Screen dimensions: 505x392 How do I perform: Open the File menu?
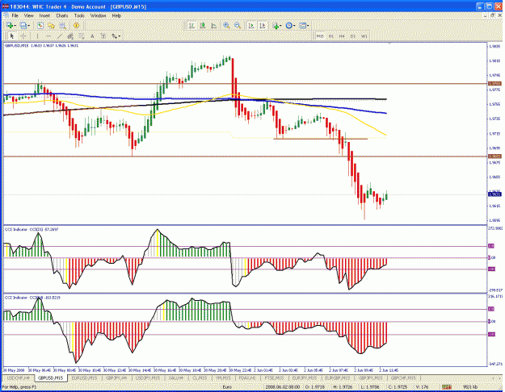click(15, 15)
